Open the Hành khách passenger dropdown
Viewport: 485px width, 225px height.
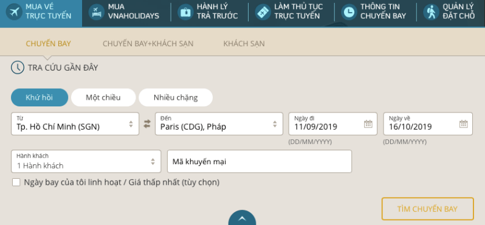(86, 161)
